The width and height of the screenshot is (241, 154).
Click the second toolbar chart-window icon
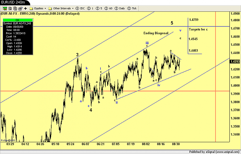[x=10, y=8]
